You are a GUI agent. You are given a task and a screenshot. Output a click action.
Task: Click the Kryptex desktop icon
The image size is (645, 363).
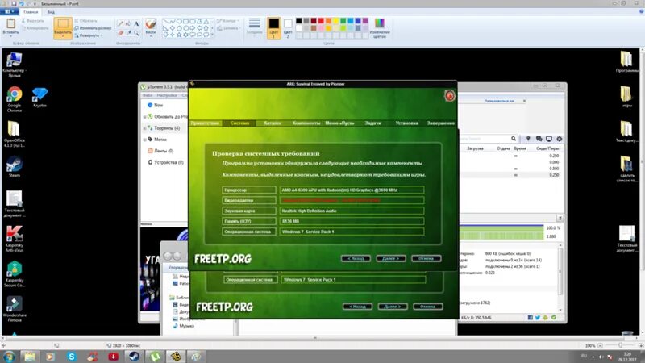40,97
